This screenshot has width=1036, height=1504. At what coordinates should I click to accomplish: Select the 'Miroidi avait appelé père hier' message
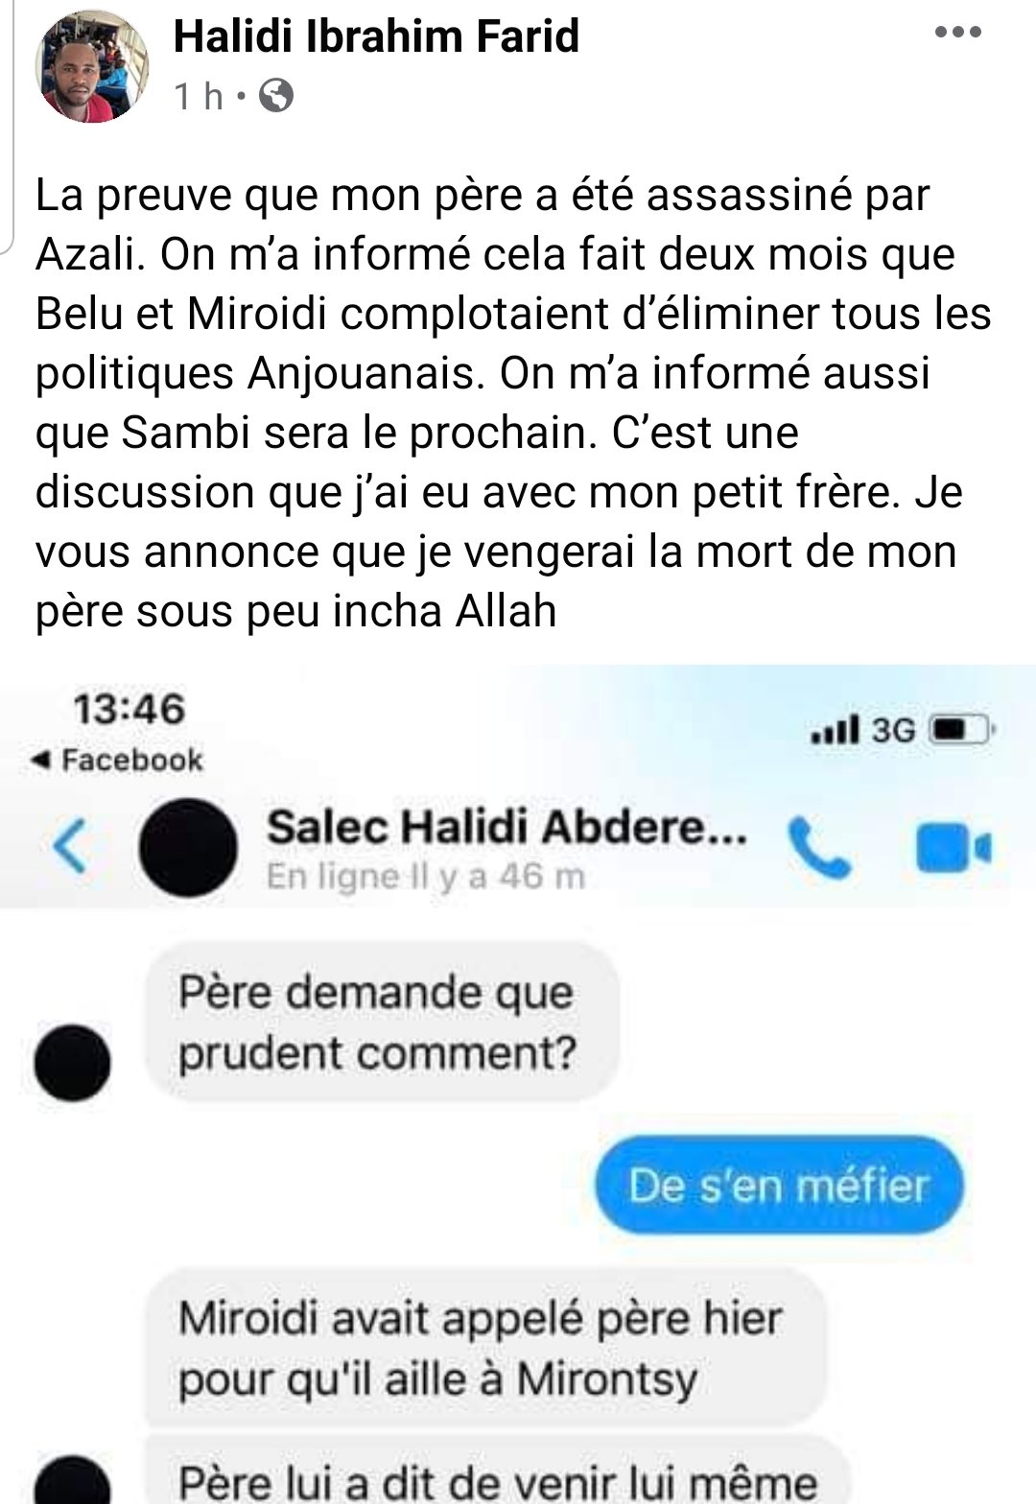[485, 1348]
